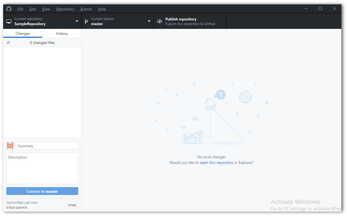Select the Changes tab
This screenshot has width=347, height=216.
[23, 34]
